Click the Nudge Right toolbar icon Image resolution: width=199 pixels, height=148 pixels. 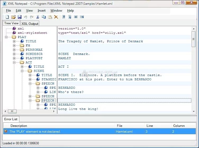82,17
